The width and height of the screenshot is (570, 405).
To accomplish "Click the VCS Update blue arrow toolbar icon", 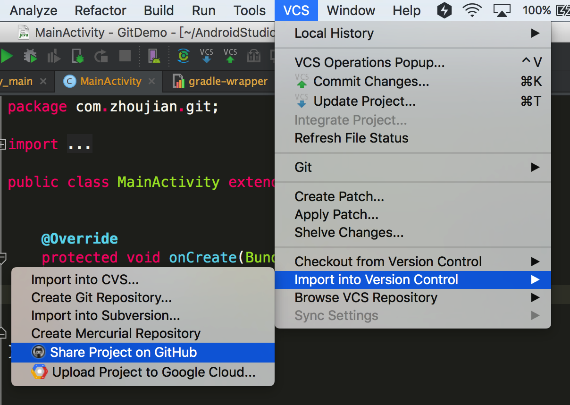I will [x=207, y=56].
